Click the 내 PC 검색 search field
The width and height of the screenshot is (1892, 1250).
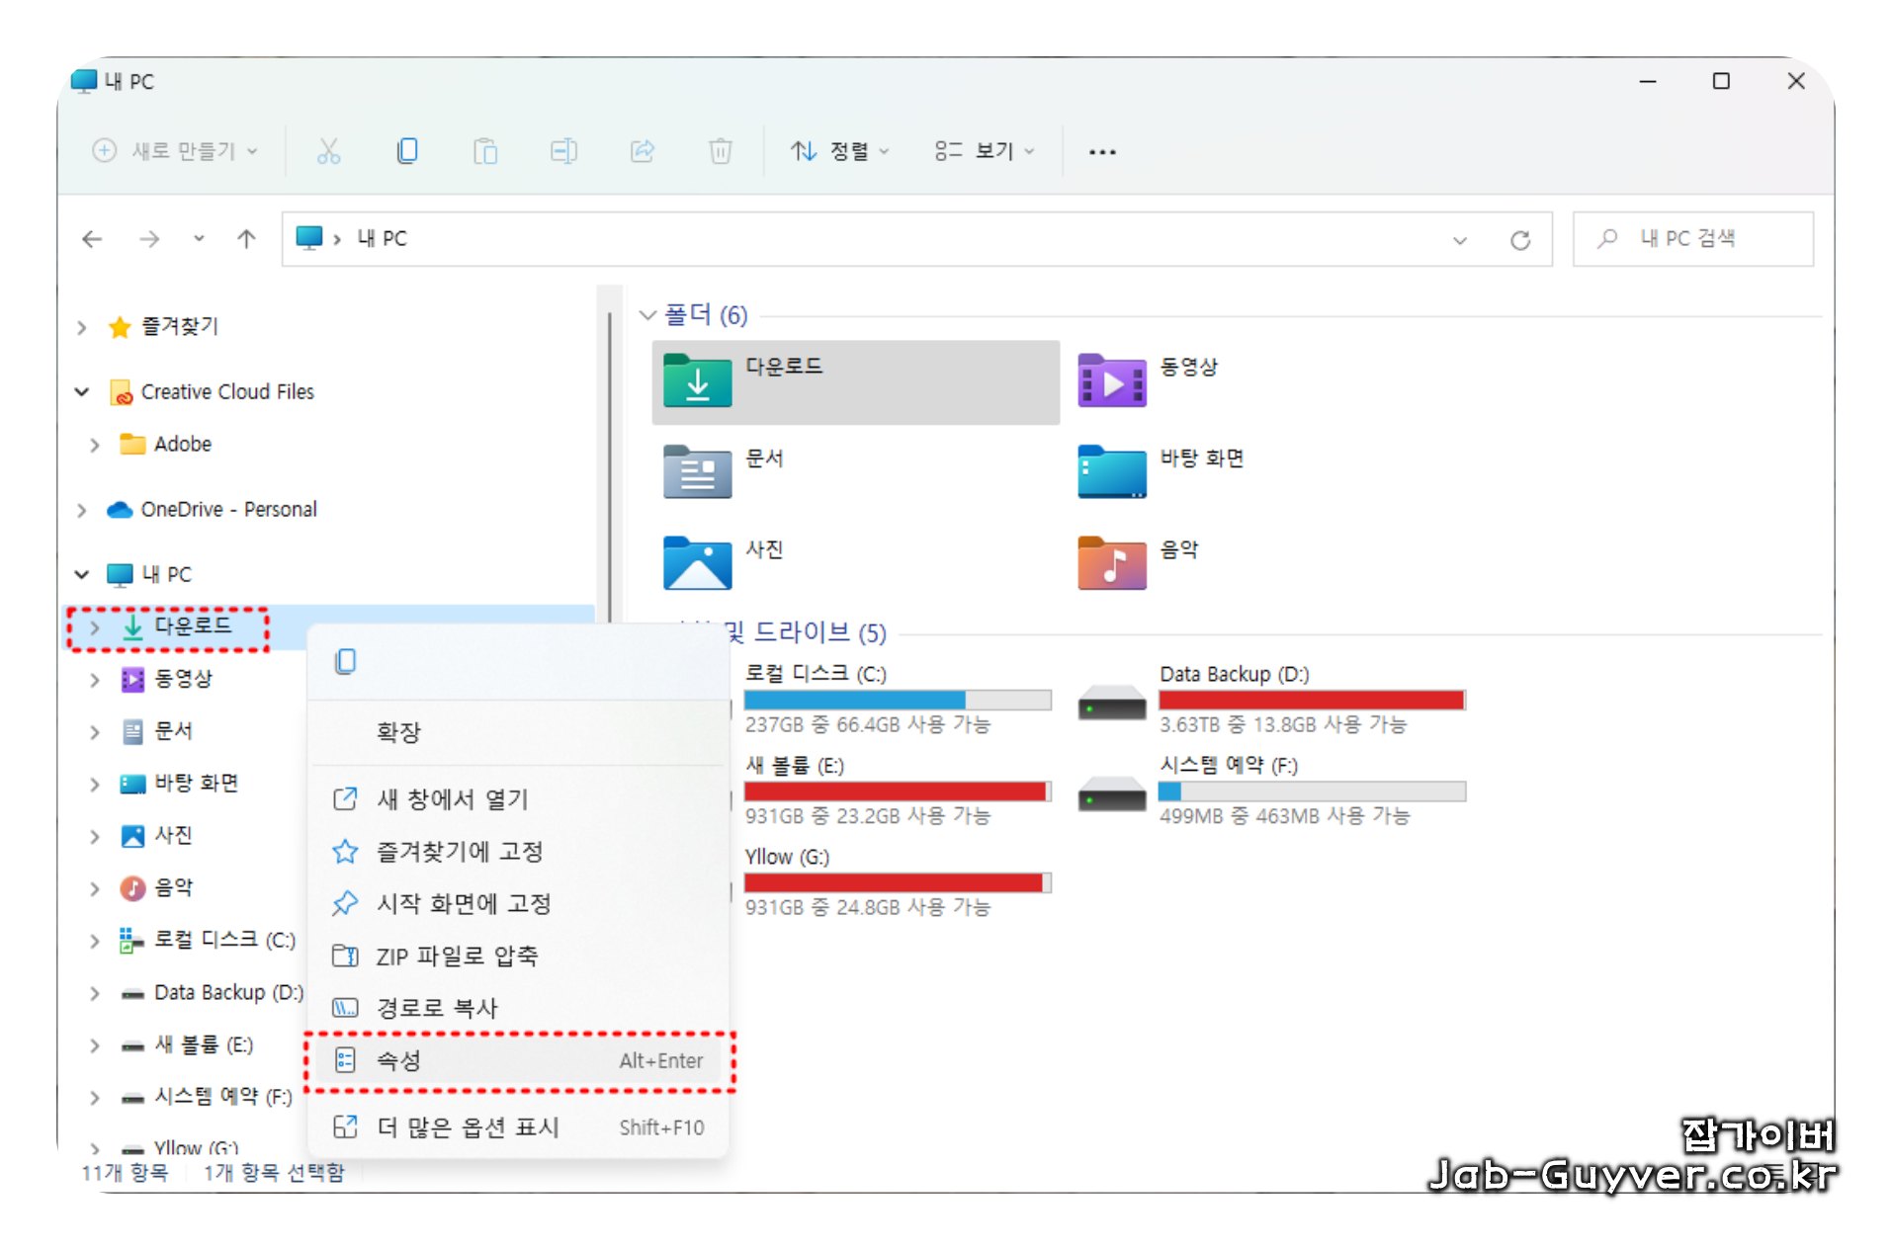(1693, 239)
